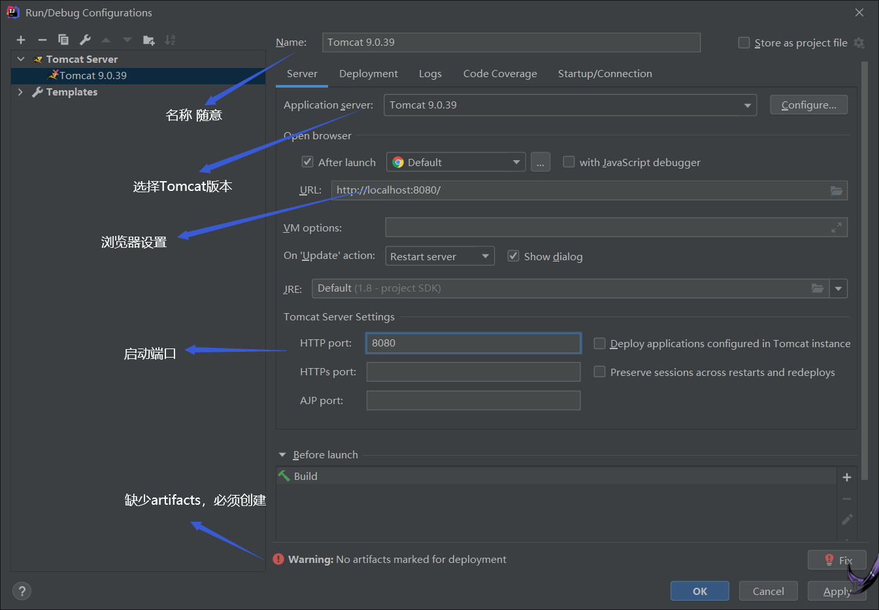Add a Before launch task

(847, 477)
